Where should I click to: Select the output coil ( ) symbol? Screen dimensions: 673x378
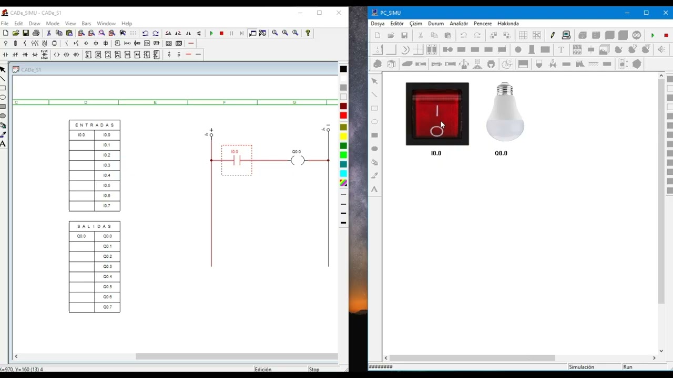point(56,55)
